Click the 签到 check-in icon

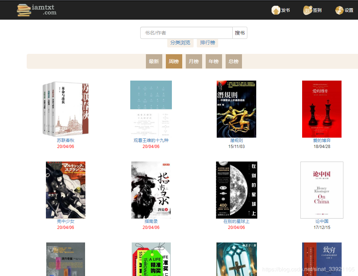[x=307, y=10]
